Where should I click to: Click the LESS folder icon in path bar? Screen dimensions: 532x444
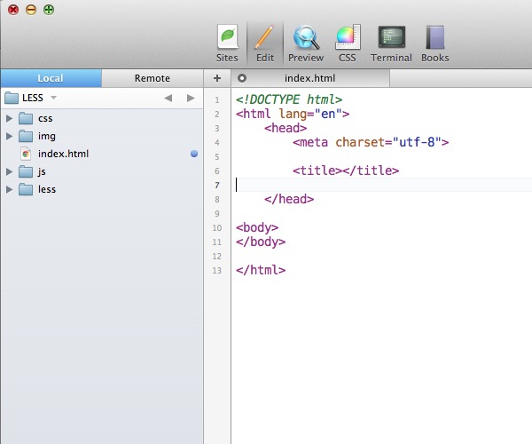(12, 98)
